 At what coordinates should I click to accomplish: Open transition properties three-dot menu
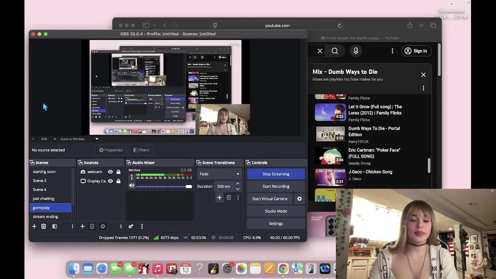pos(238,198)
